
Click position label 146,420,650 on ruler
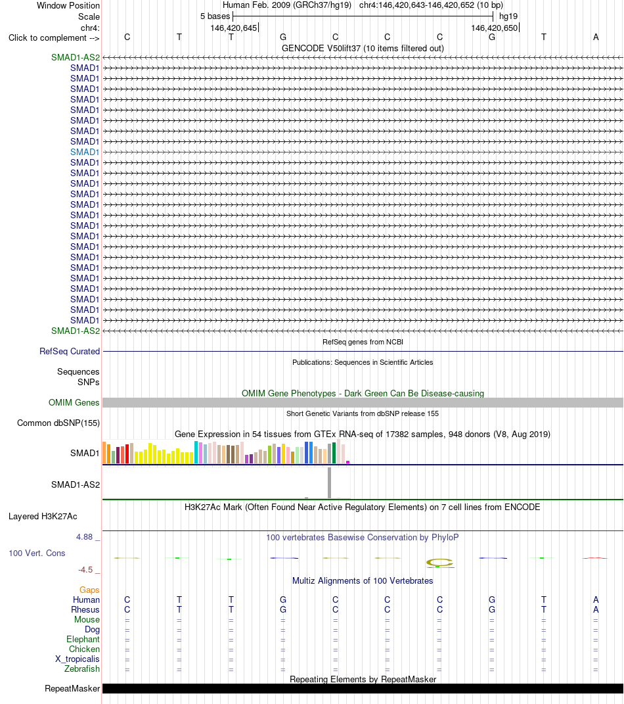[x=495, y=28]
